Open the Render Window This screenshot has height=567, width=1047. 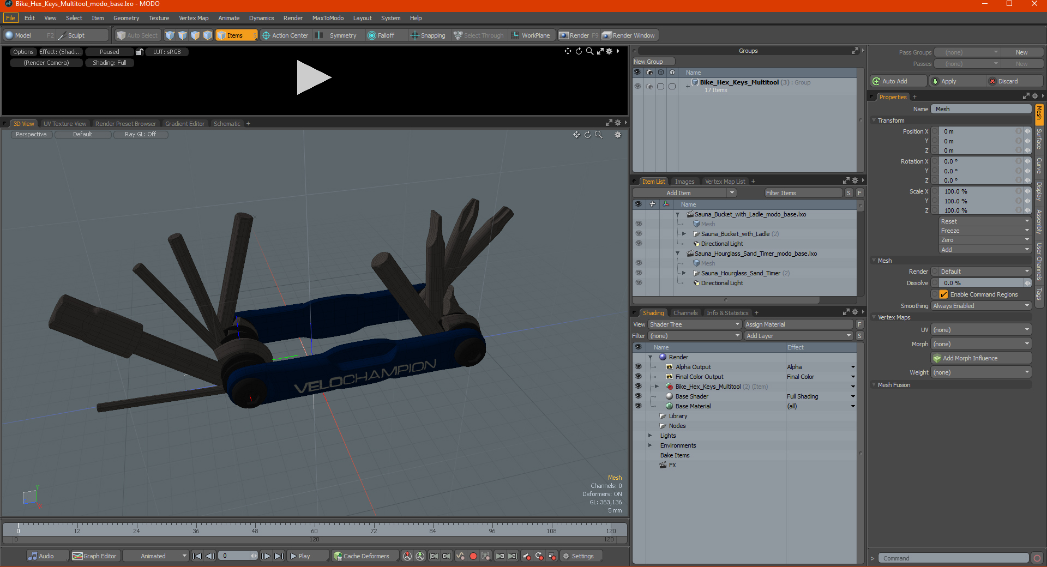pos(629,35)
